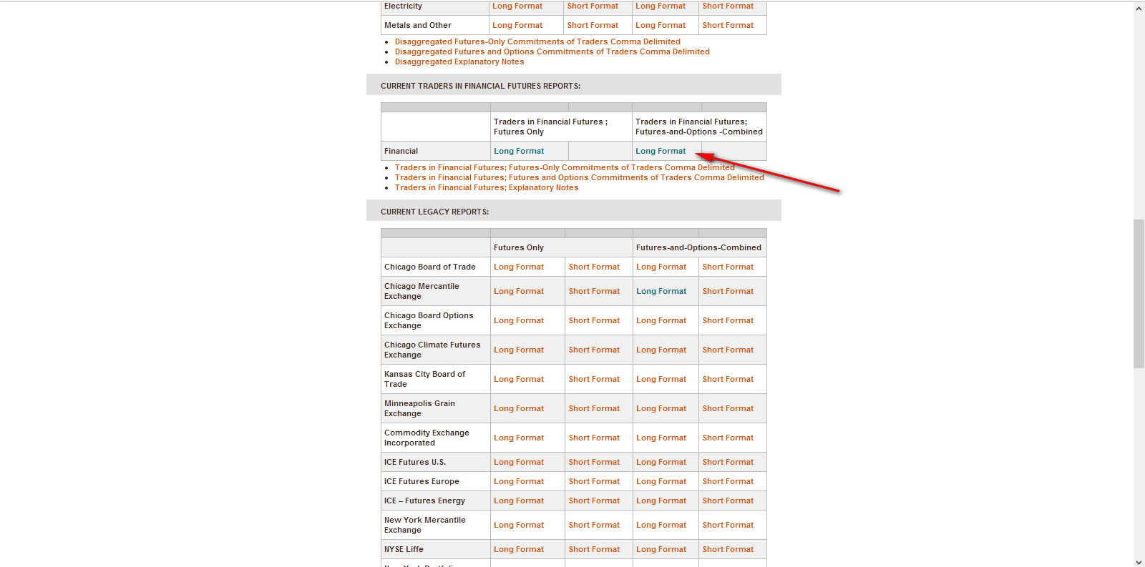Open Minneapolis Grain Exchange Combined Short Format
The image size is (1145, 567).
click(728, 408)
